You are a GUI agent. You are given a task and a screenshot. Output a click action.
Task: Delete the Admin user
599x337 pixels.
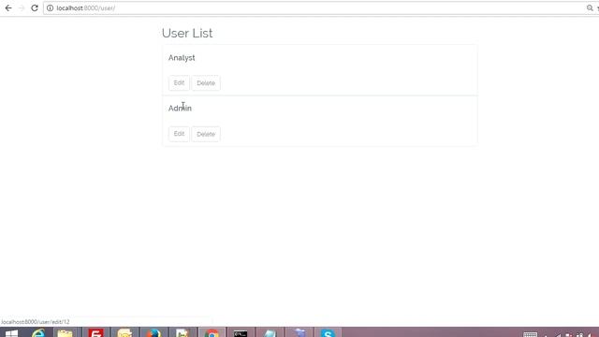pos(206,134)
